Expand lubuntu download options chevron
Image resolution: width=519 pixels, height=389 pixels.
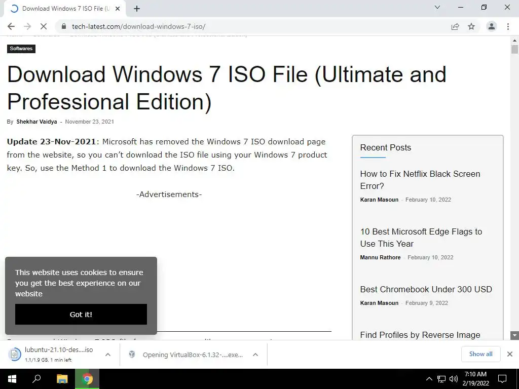[x=108, y=355]
